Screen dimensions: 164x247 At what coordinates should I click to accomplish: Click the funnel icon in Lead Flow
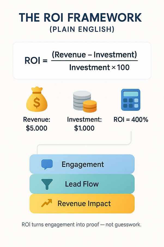[x=46, y=184]
